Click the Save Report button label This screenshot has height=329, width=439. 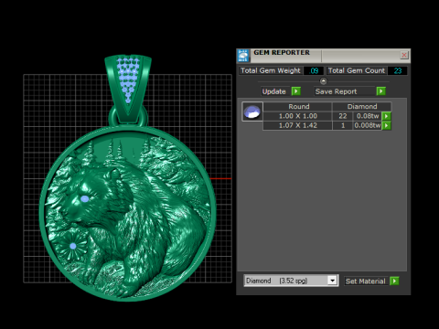click(x=336, y=91)
